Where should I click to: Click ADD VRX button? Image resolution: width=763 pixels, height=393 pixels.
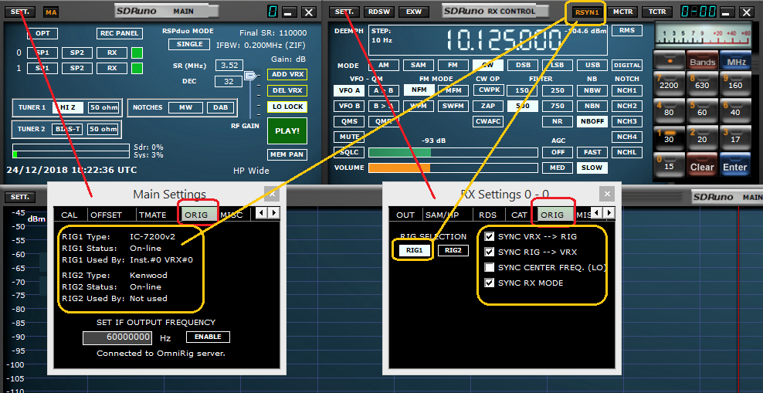coord(287,74)
